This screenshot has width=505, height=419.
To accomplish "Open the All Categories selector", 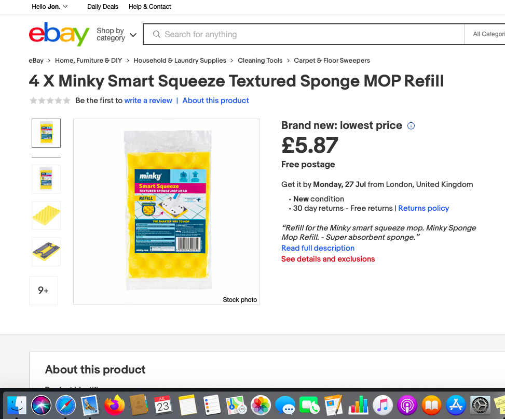I will 490,34.
